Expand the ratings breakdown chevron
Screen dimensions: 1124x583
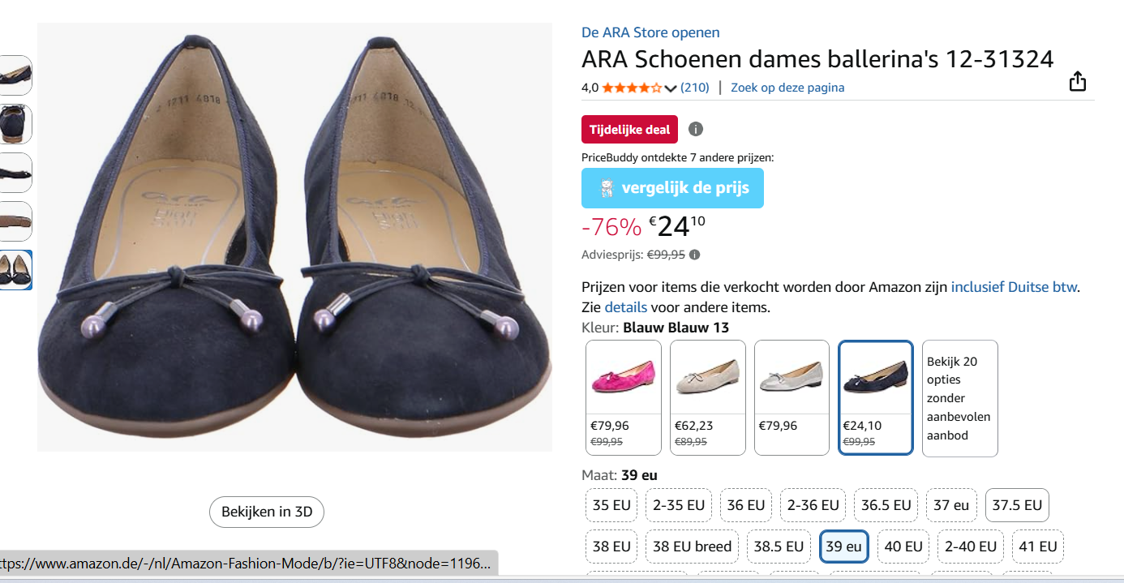[x=670, y=87]
